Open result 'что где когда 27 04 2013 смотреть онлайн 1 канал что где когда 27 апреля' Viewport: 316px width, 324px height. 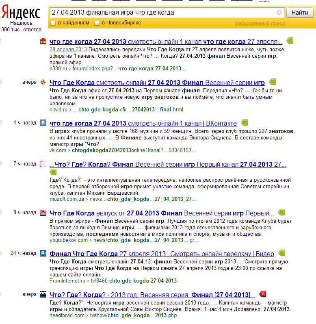click(166, 42)
